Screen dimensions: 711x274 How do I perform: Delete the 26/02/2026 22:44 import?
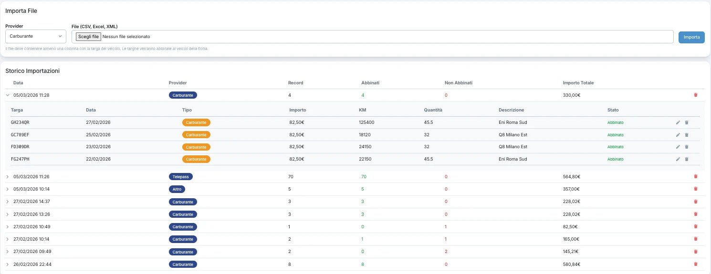coord(695,264)
